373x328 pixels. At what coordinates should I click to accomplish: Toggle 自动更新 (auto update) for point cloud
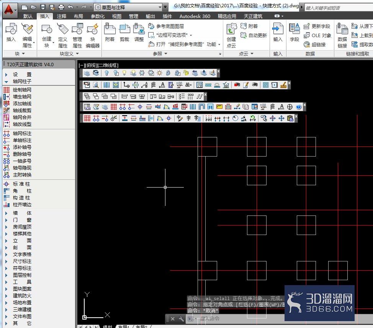254,36
